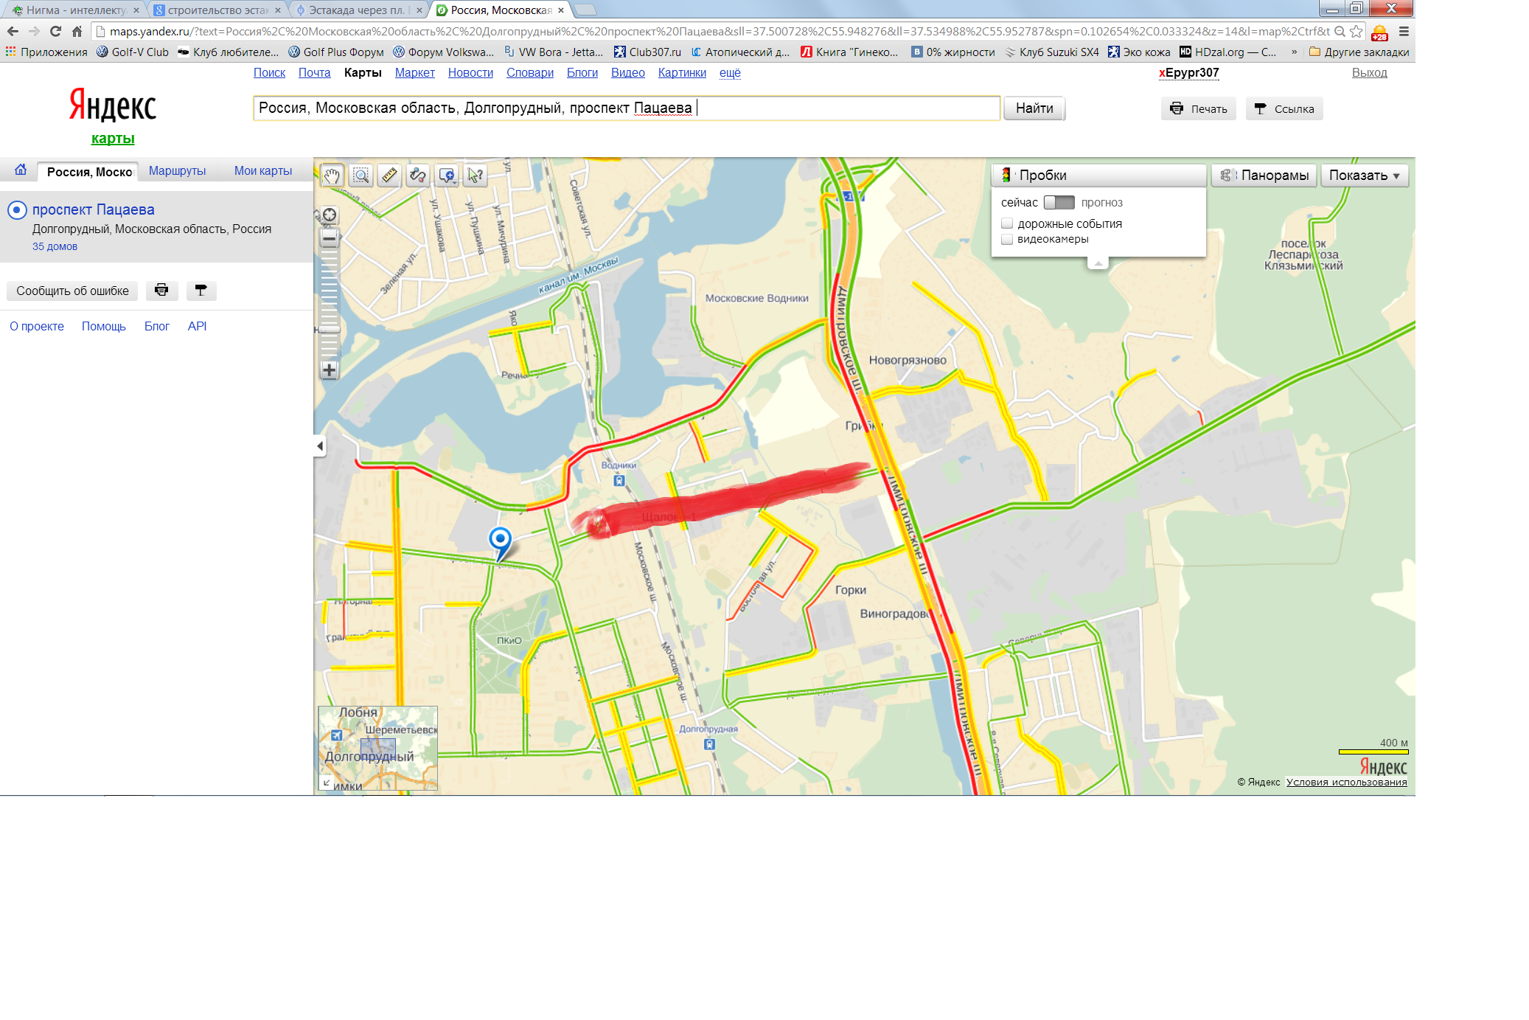Click the Пробки traffic button
The height and width of the screenshot is (1020, 1529).
[1098, 176]
